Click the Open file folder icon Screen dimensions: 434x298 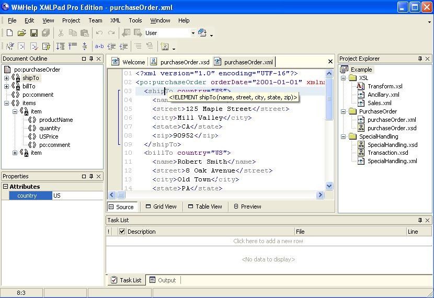coord(21,33)
